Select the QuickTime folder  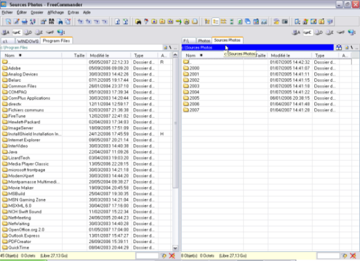pos(19,248)
